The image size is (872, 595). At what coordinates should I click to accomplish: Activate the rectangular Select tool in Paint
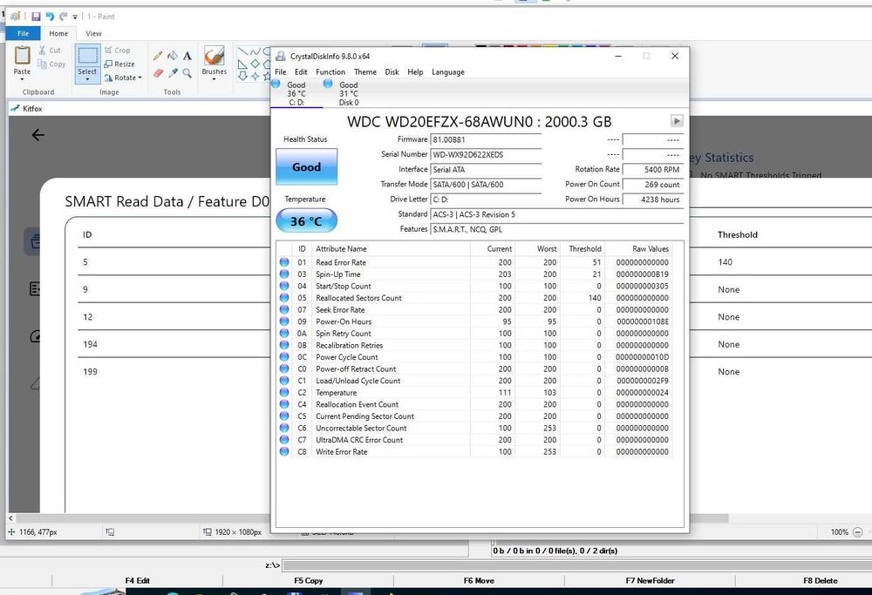pyautogui.click(x=87, y=56)
